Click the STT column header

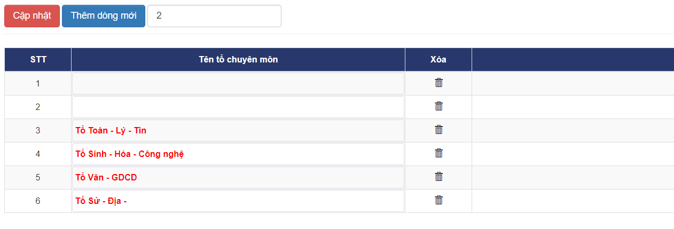[38, 59]
